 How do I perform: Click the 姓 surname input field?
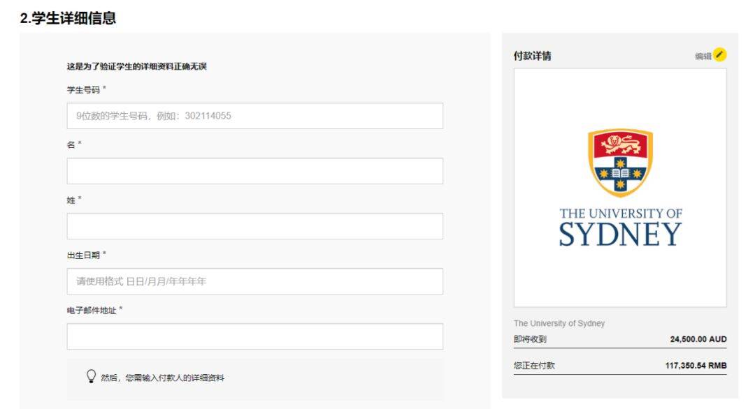(254, 226)
